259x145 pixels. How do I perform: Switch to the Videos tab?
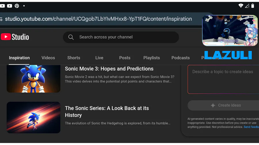pos(48,58)
